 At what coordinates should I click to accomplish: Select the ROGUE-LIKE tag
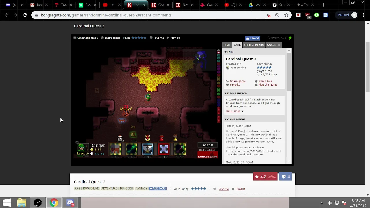click(x=91, y=188)
